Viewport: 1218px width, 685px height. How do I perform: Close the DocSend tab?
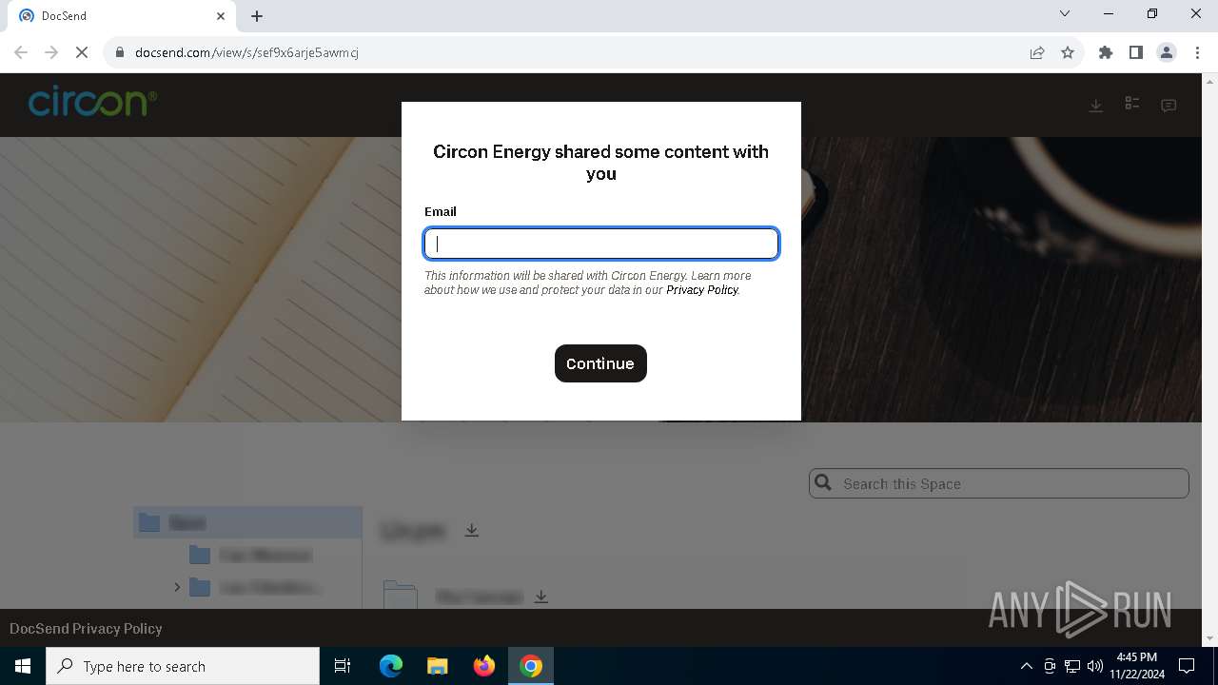[x=221, y=16]
